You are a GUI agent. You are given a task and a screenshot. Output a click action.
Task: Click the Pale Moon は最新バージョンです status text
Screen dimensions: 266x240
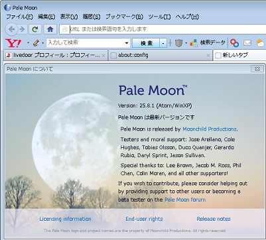point(156,117)
